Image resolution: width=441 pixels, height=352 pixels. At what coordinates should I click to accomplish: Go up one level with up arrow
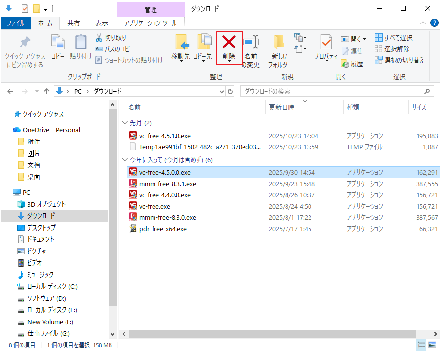click(46, 91)
